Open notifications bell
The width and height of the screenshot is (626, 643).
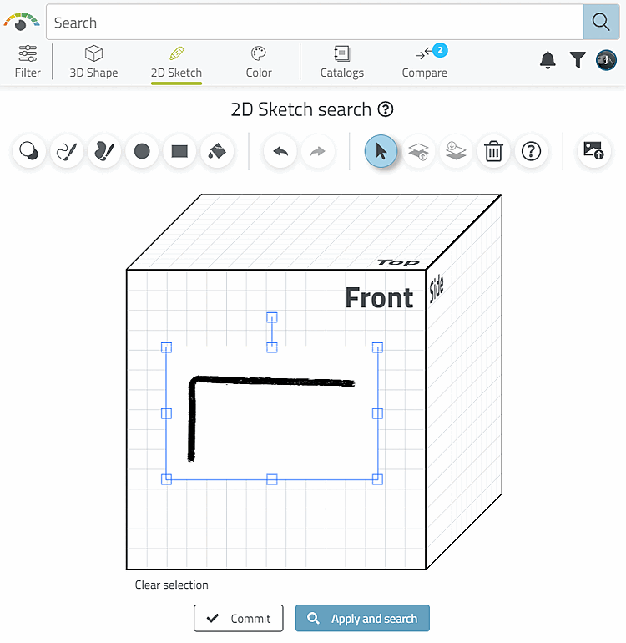548,60
